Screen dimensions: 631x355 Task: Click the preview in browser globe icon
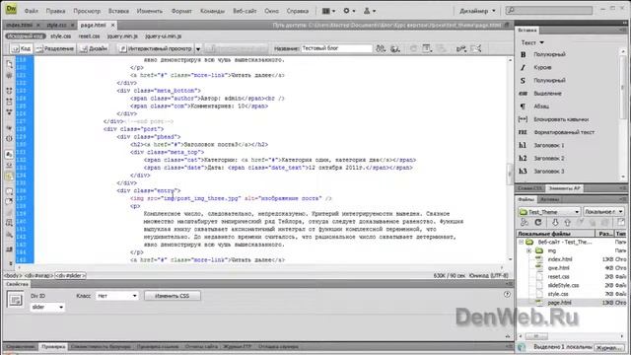tap(395, 48)
